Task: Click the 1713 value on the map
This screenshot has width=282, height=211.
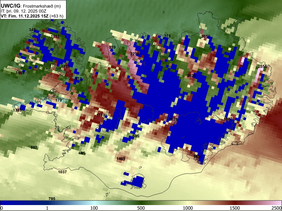Action: click(x=101, y=115)
